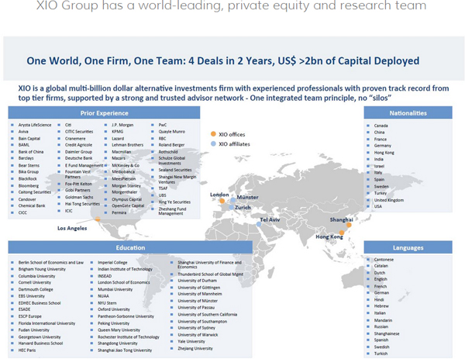Click the Tel Aviv affiliate marker
Screen dimensions: 465x359
point(259,224)
